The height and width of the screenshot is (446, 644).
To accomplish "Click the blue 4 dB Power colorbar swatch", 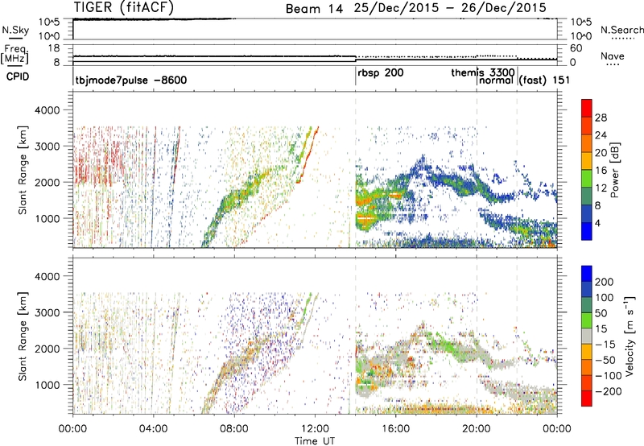I will tap(586, 231).
